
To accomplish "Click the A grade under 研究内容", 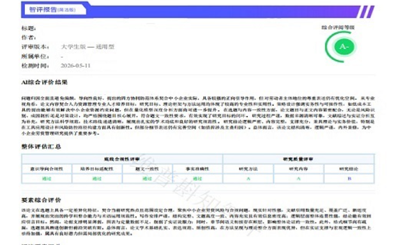I will [x=298, y=179].
